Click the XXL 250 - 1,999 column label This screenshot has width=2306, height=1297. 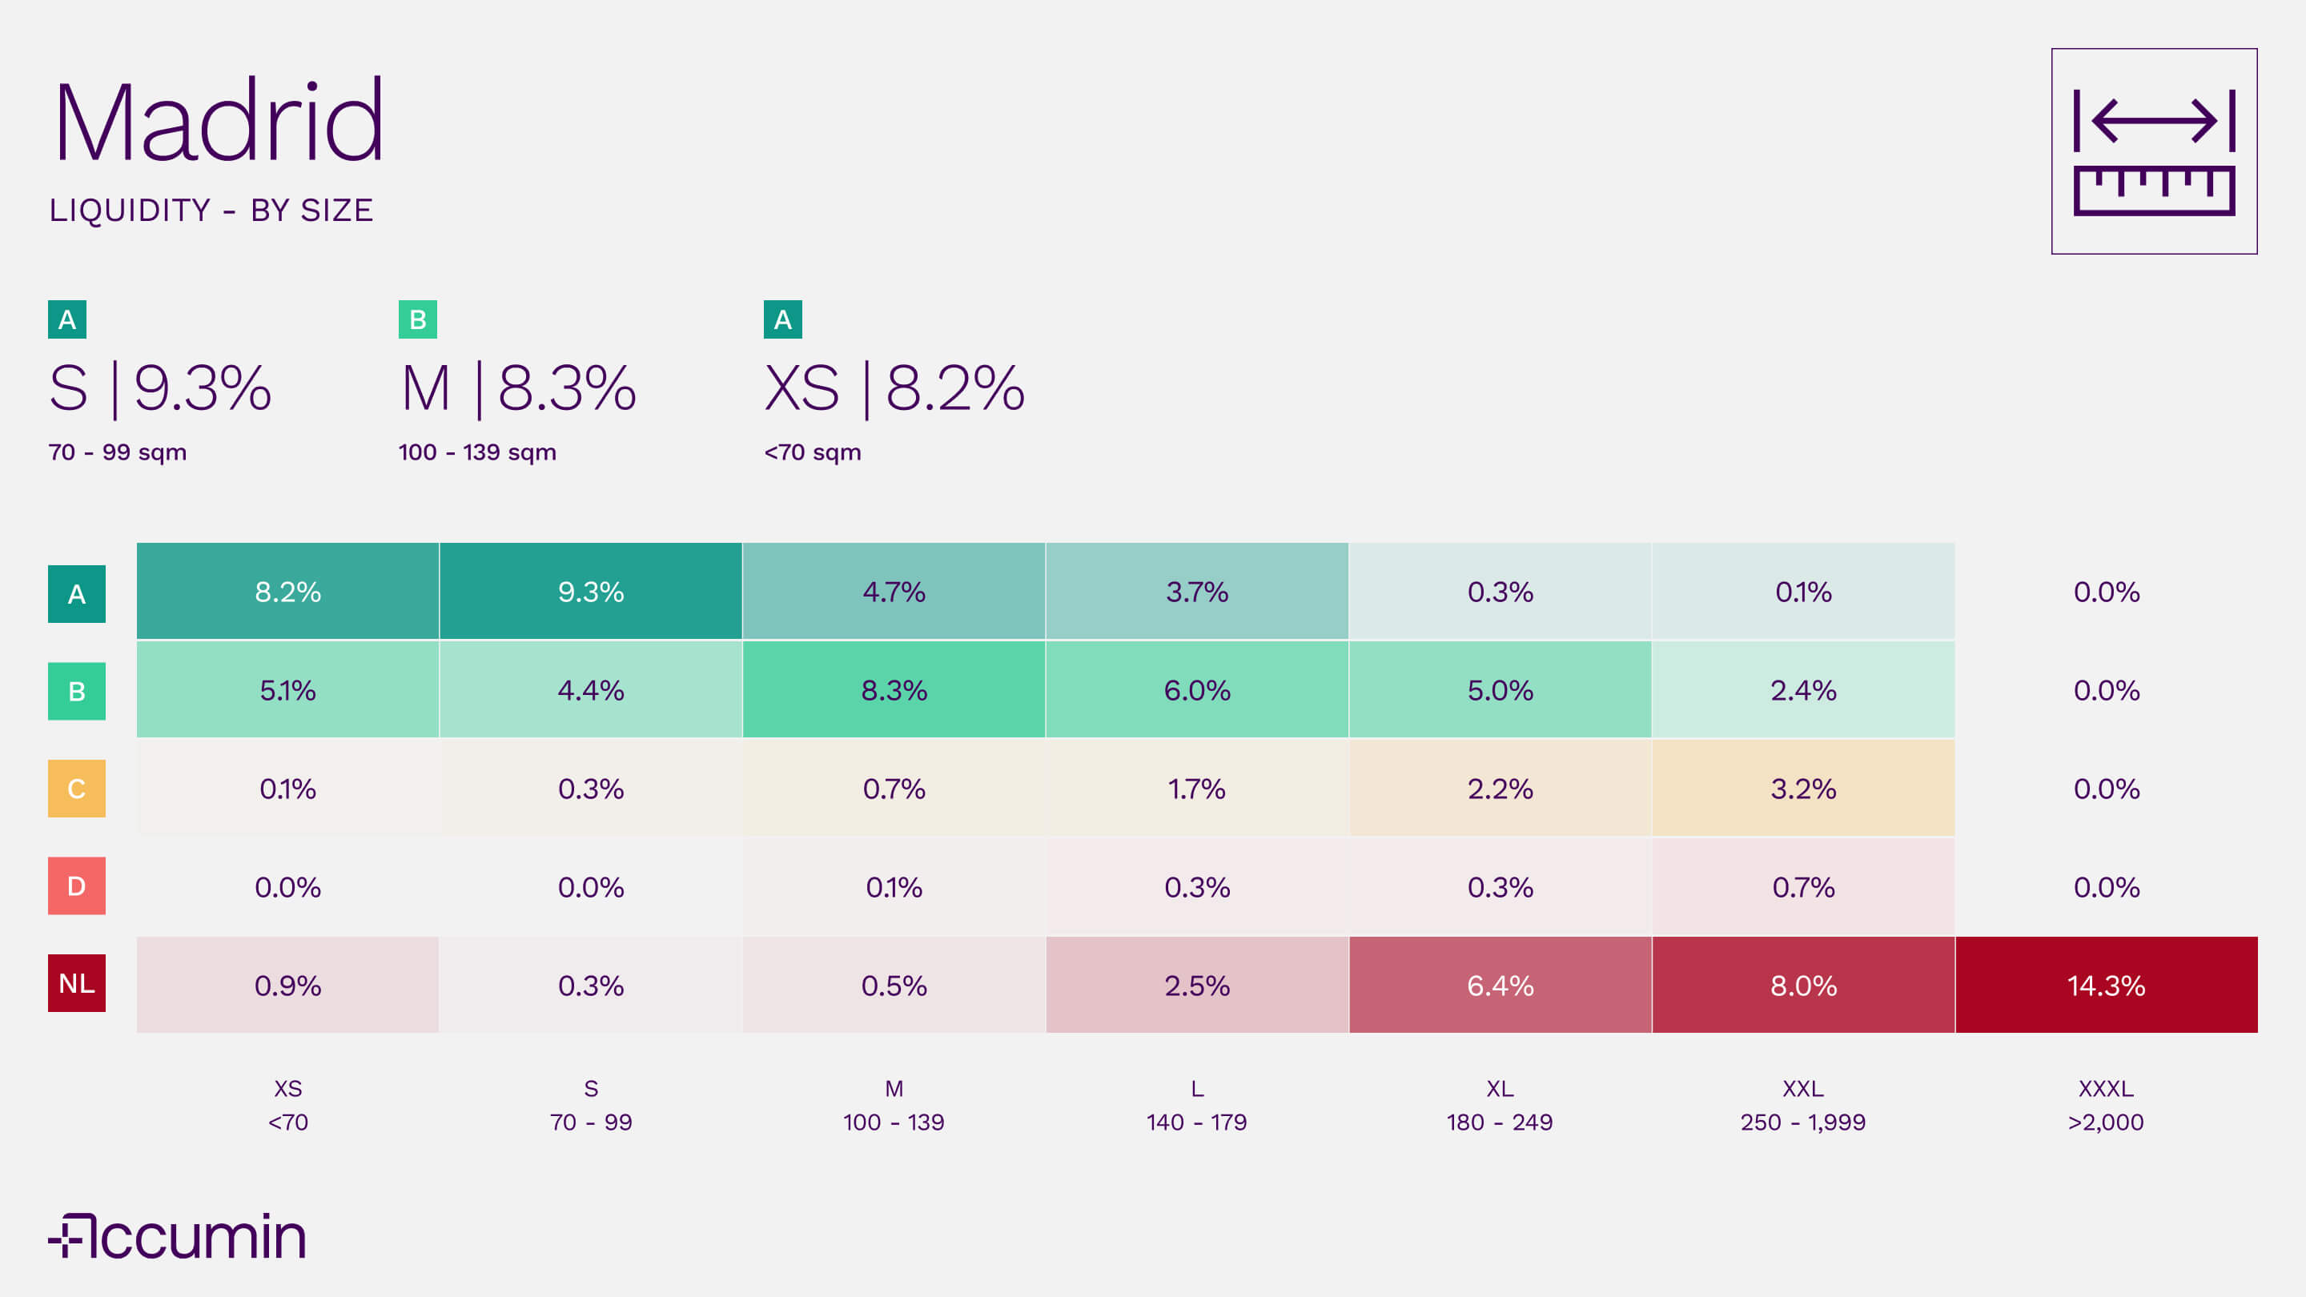1803,1106
